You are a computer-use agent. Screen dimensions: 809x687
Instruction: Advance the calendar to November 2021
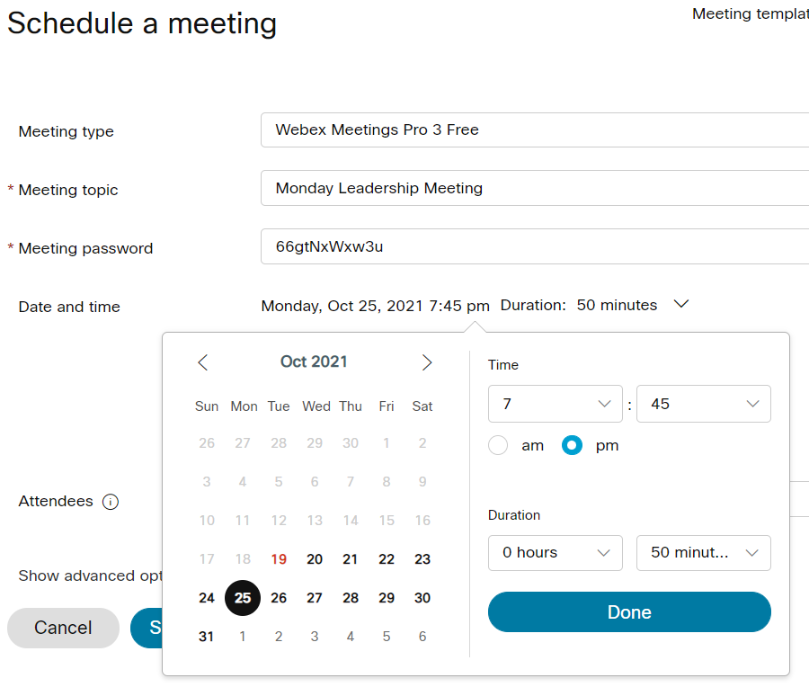[x=427, y=361]
